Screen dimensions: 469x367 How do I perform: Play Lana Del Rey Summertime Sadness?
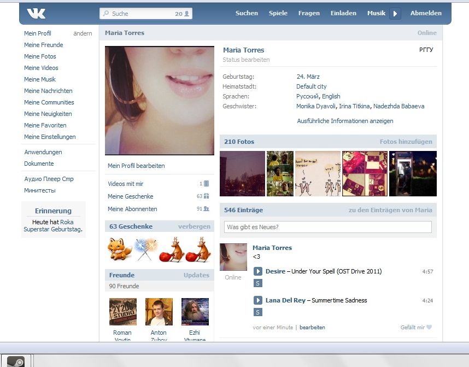pos(258,300)
